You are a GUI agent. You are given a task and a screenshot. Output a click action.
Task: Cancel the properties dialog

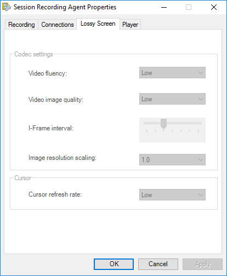(x=158, y=264)
